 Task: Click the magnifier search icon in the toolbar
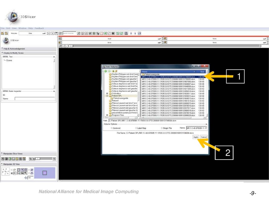coord(79,33)
